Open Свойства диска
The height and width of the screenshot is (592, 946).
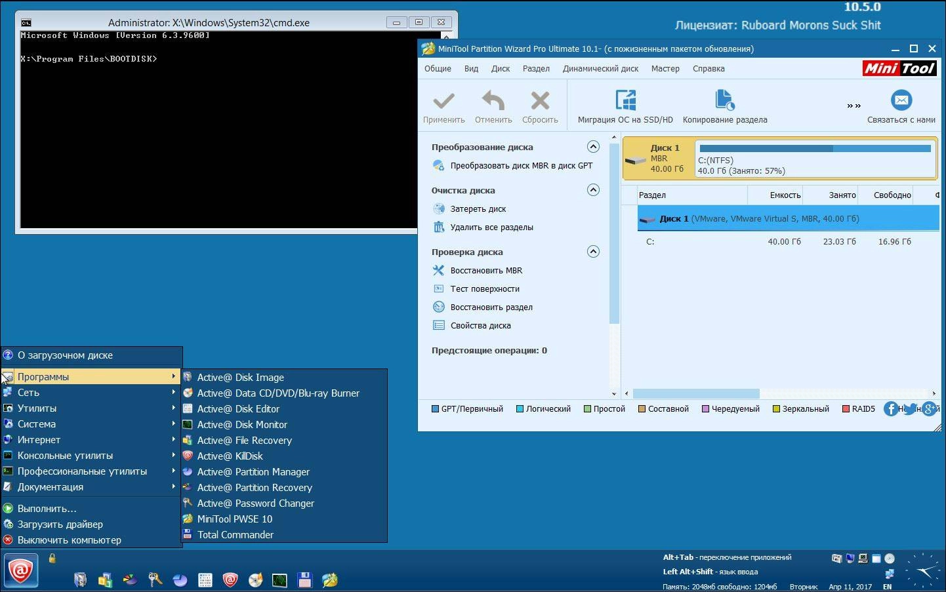point(472,325)
